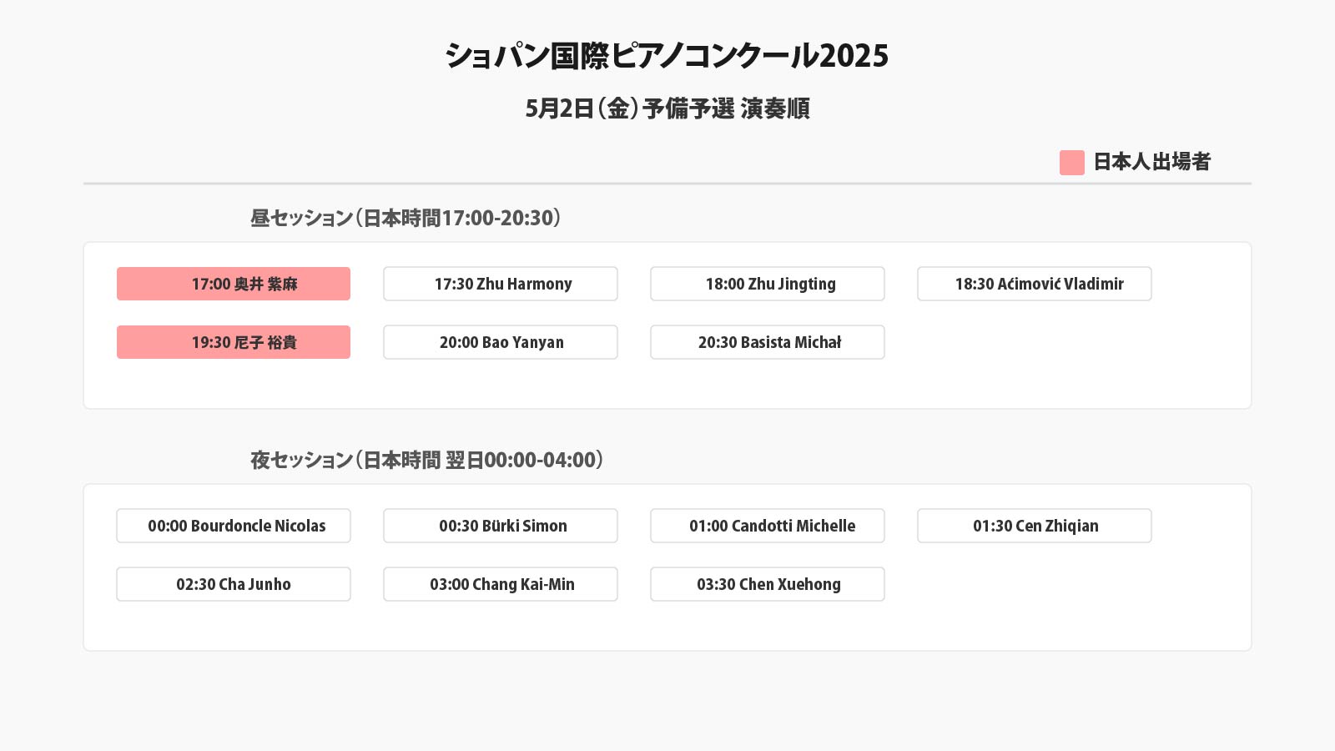Click the 18:30 Aćimović Vladimir slot
The image size is (1335, 751).
point(1035,284)
